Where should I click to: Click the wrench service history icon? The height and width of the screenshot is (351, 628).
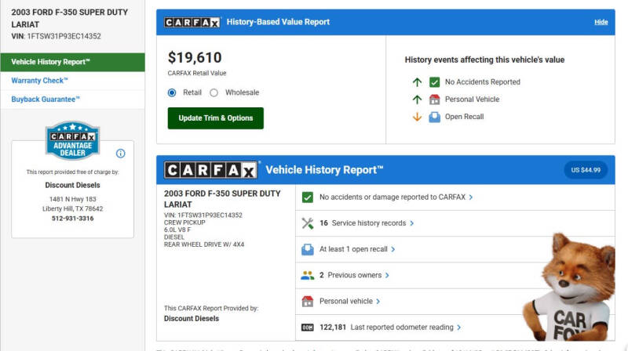click(x=308, y=223)
